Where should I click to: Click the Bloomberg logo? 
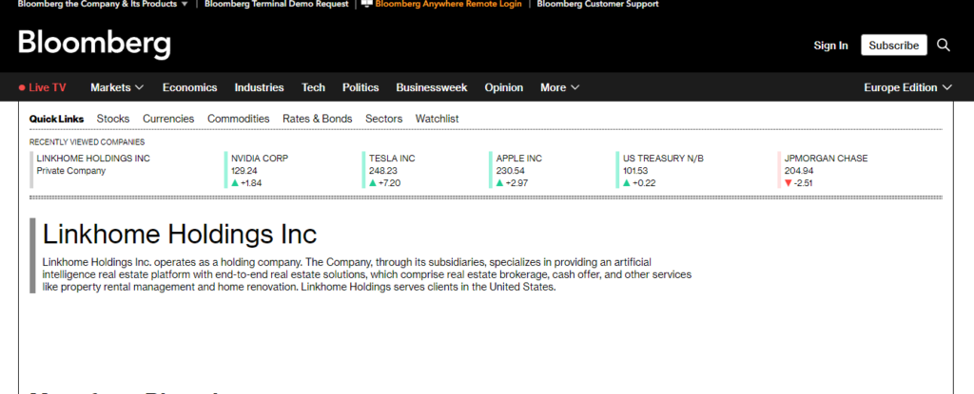pos(94,44)
